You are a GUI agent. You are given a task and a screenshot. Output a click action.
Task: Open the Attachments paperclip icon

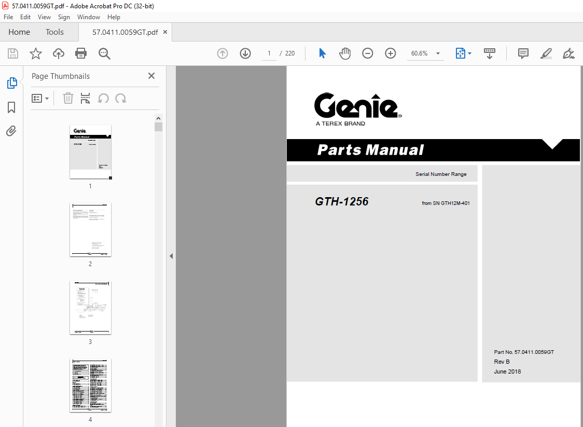[11, 131]
